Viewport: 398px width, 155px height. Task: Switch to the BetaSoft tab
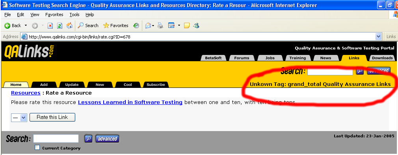[213, 58]
